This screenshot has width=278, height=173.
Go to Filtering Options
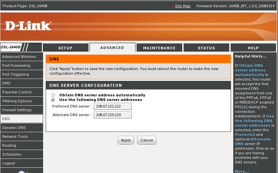pyautogui.click(x=22, y=101)
